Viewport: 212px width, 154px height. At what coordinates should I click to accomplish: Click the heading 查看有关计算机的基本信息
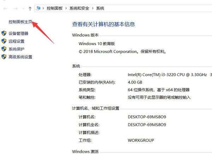click(x=104, y=24)
